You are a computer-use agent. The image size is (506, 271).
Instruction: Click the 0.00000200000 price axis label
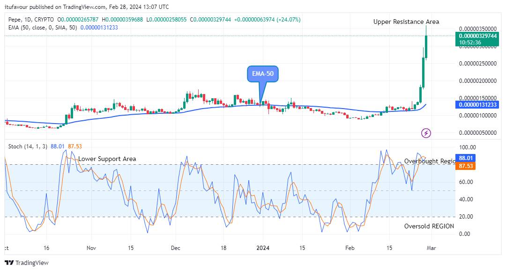click(477, 81)
